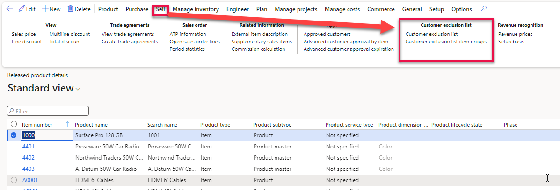This screenshot has height=190, width=560.
Task: Click Supplementary sales items
Action: click(x=262, y=42)
